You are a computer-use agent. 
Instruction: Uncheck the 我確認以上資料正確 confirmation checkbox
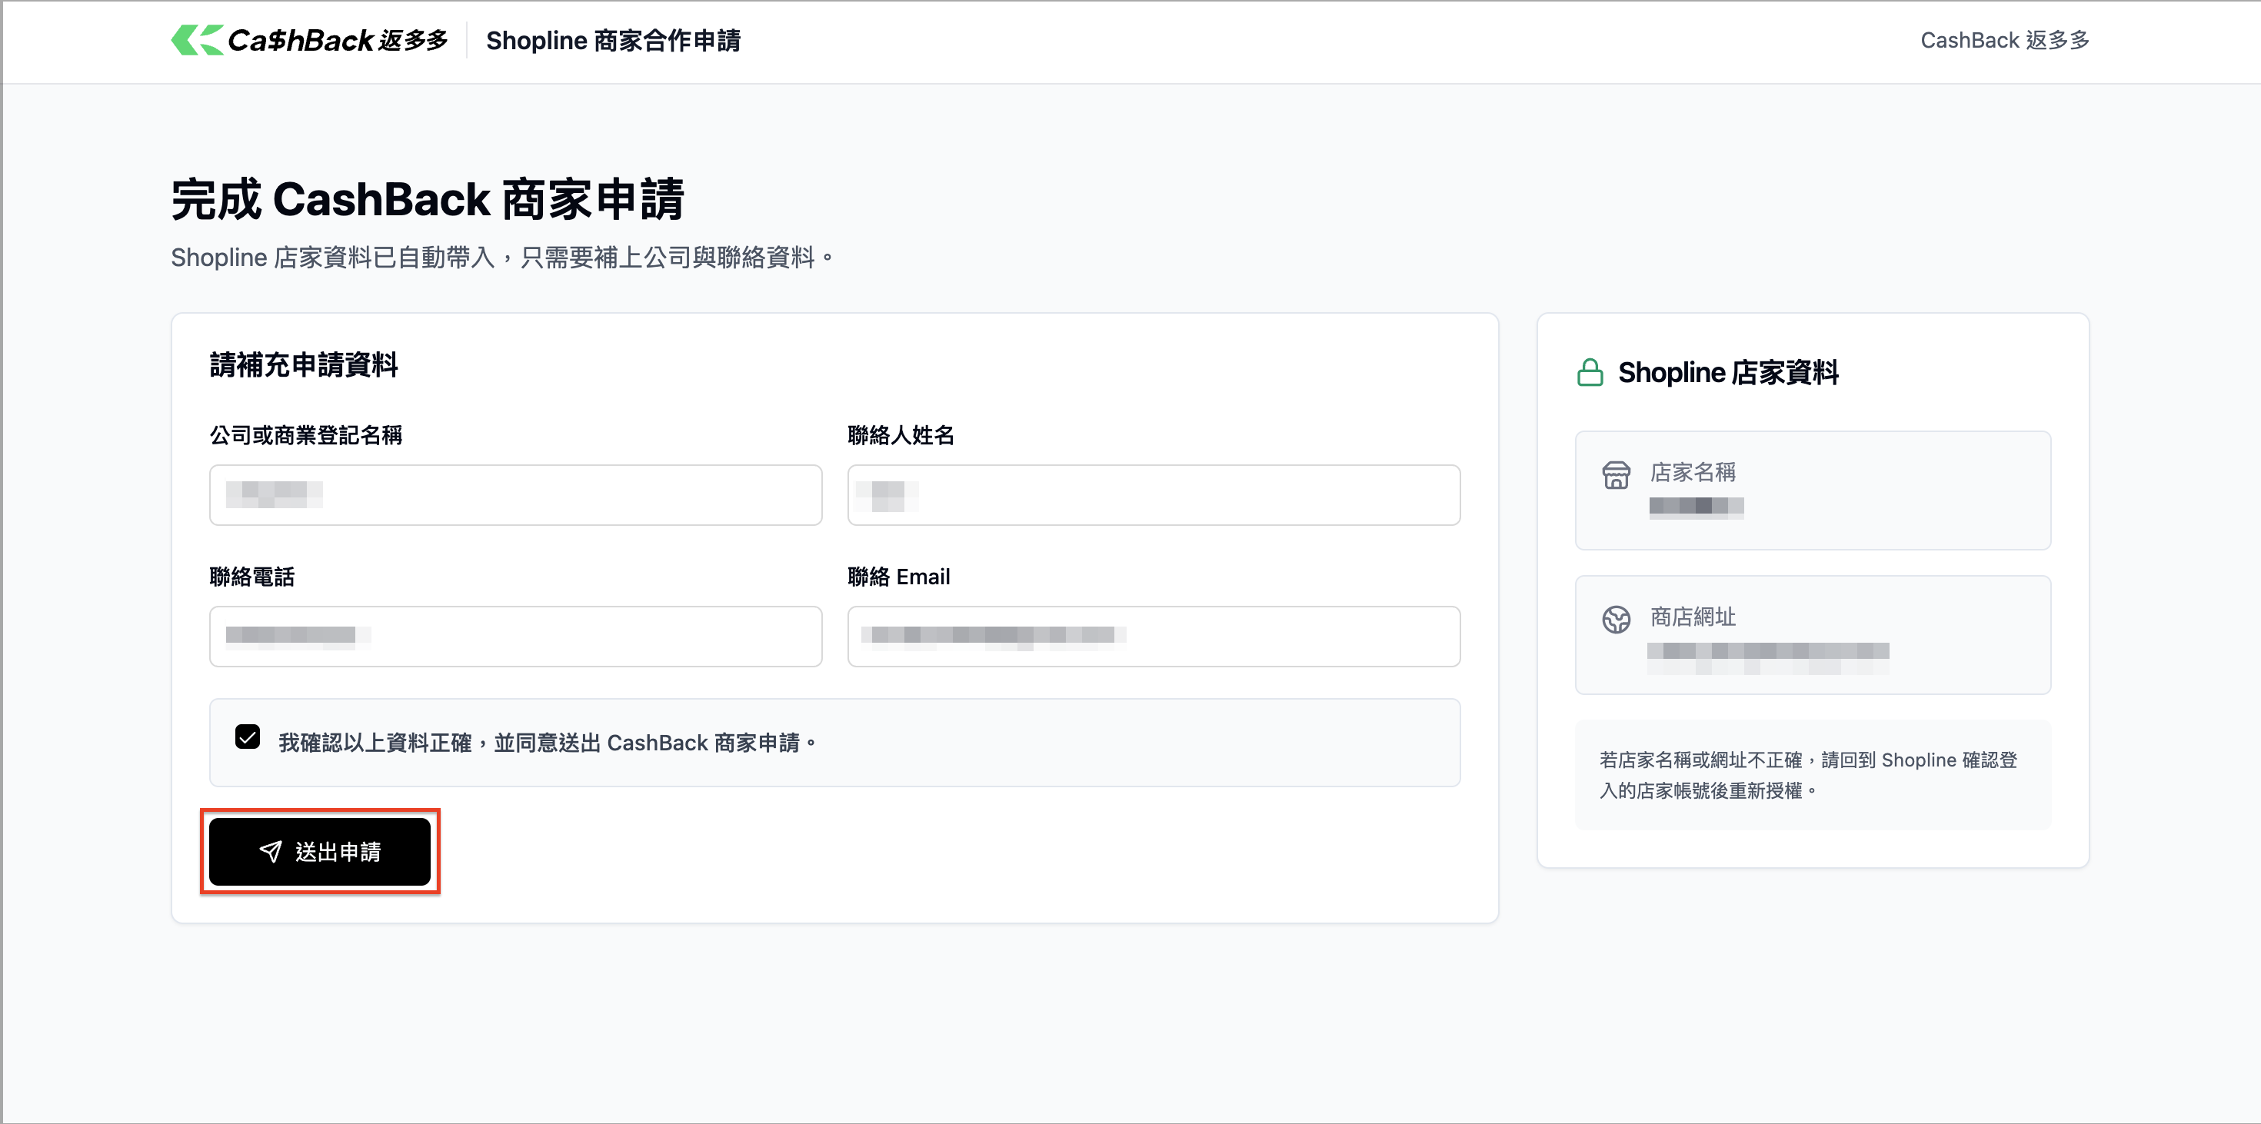tap(248, 737)
